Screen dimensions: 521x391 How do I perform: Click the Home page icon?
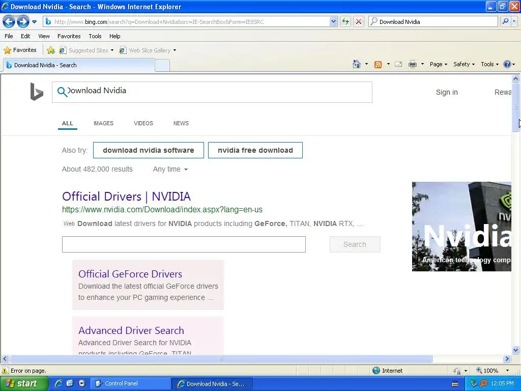pyautogui.click(x=357, y=64)
